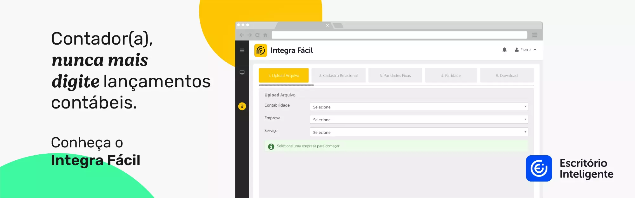635x198 pixels.
Task: Click the green info icon in the message
Action: click(x=271, y=146)
